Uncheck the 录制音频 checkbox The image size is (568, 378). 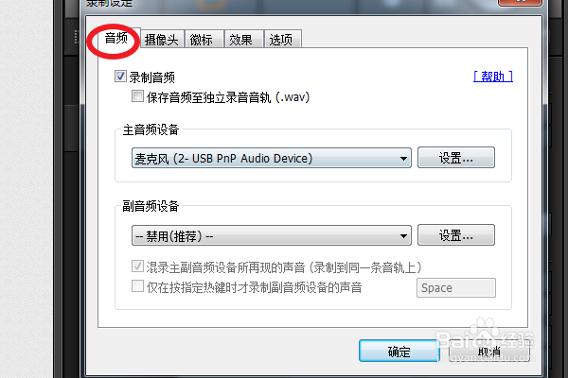(120, 77)
